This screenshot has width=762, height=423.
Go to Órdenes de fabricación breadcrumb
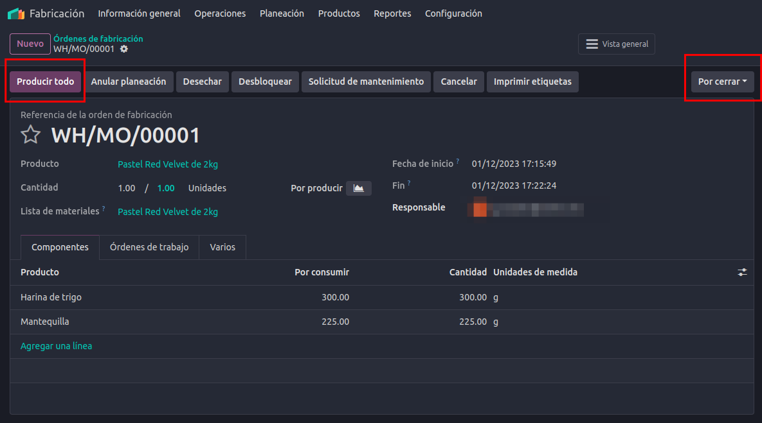coord(98,39)
